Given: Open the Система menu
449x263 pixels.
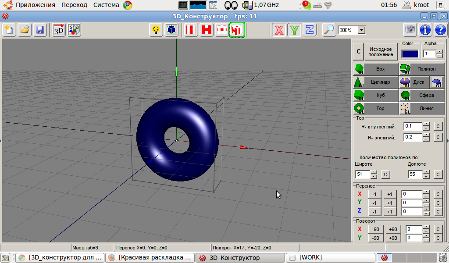Looking at the screenshot, I should (x=106, y=5).
